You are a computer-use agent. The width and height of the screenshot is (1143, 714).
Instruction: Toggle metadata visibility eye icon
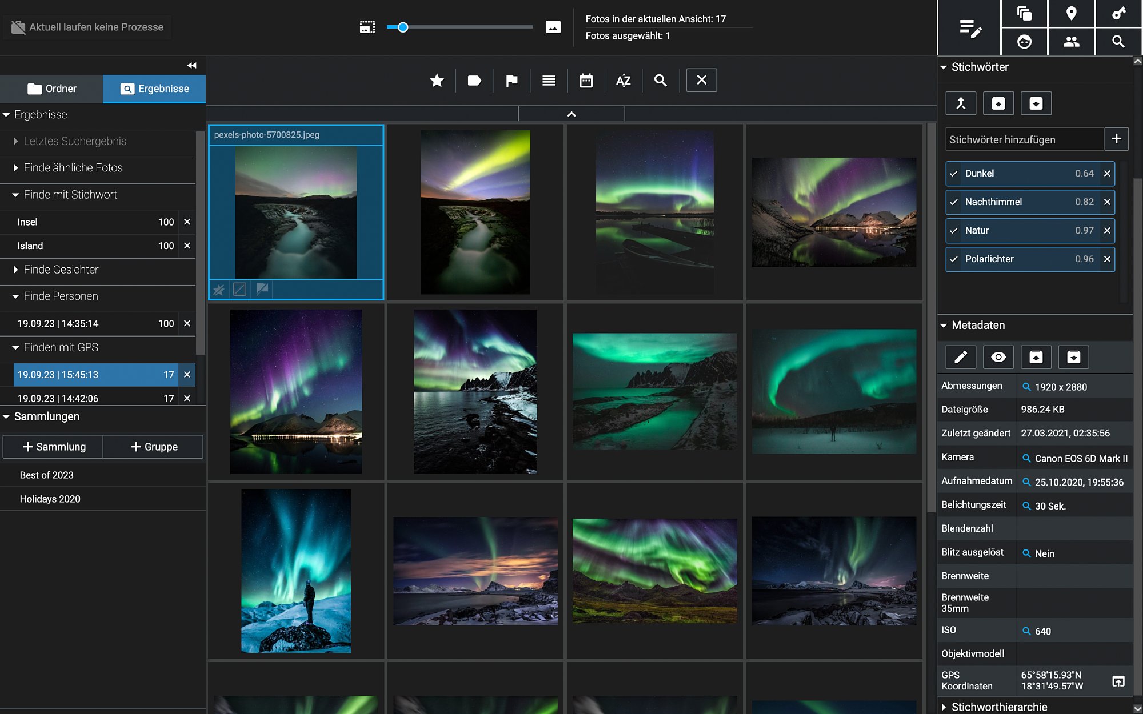[x=998, y=357]
